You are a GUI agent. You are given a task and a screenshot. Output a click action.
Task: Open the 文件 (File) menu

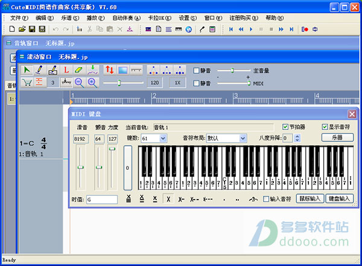pyautogui.click(x=19, y=18)
